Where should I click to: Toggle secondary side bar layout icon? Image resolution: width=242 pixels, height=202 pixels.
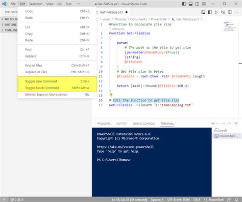click(x=197, y=4)
